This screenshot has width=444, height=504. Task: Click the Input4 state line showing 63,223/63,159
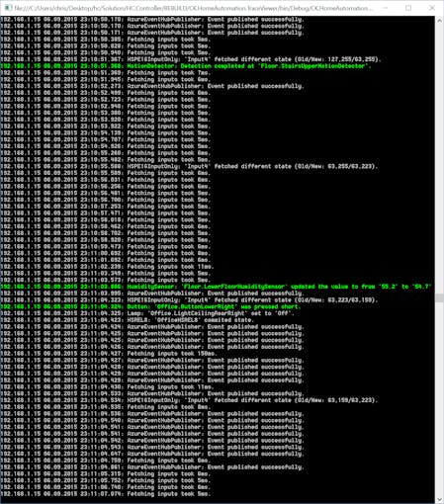point(189,300)
